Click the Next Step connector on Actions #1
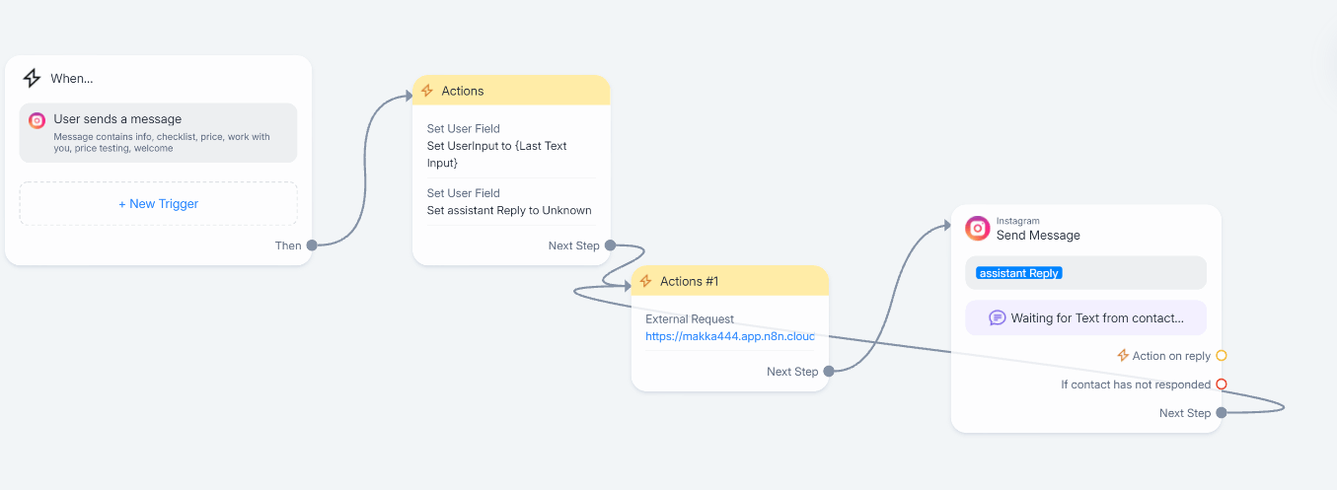 829,372
